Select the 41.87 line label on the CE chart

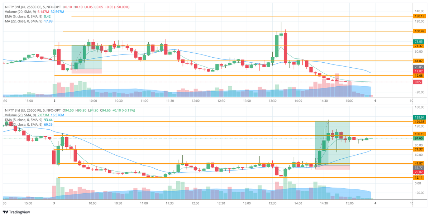[418, 61]
